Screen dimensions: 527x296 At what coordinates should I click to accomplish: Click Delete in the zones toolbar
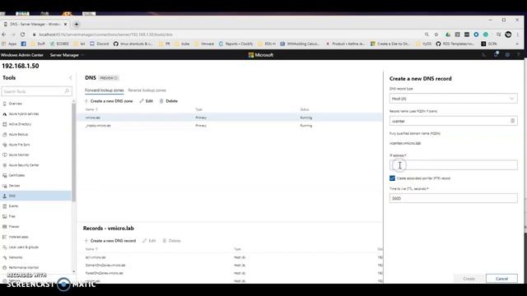pyautogui.click(x=168, y=101)
